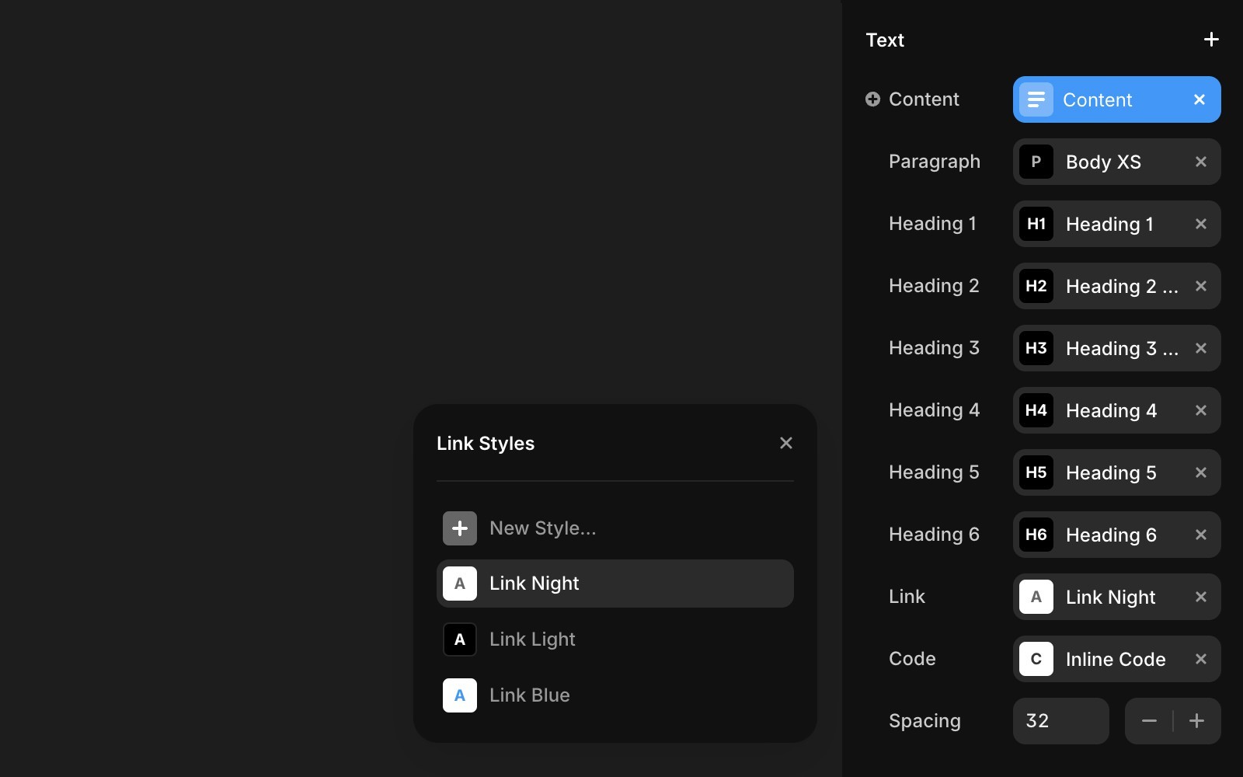Remove the Body XS paragraph style
The image size is (1243, 777).
pos(1200,162)
